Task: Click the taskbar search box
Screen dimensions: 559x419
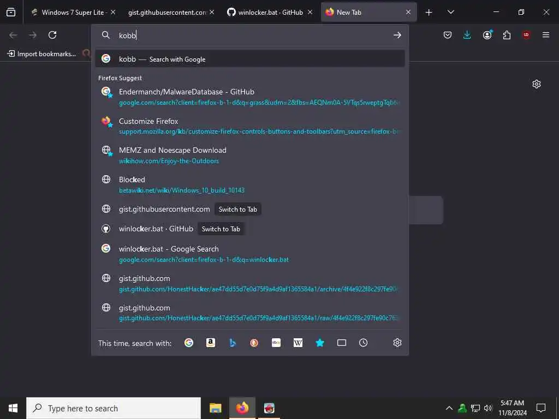Action: (x=114, y=408)
